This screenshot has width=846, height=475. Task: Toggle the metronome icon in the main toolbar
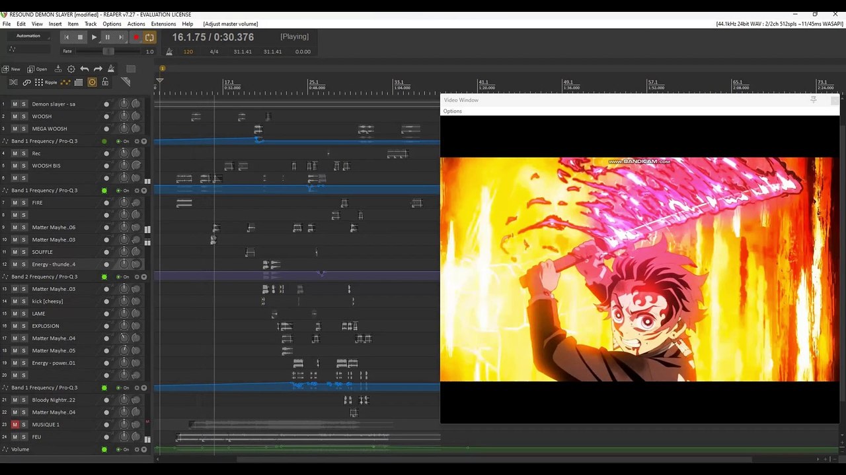[x=111, y=69]
